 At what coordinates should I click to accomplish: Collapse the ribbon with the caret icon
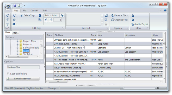click(161, 10)
